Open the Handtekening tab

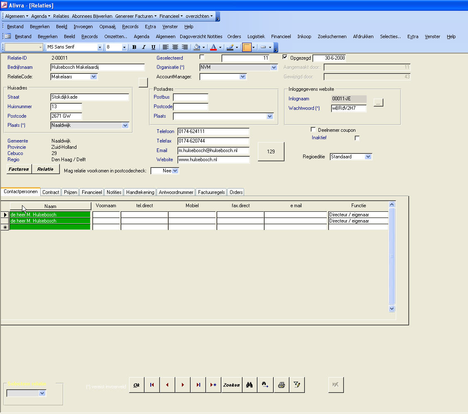tap(140, 192)
